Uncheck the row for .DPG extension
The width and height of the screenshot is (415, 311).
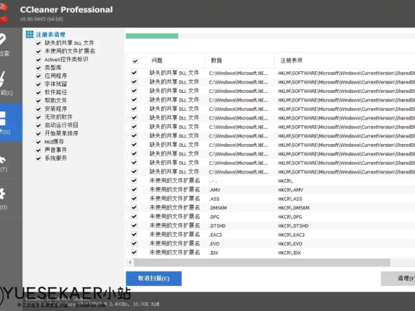[x=134, y=217]
